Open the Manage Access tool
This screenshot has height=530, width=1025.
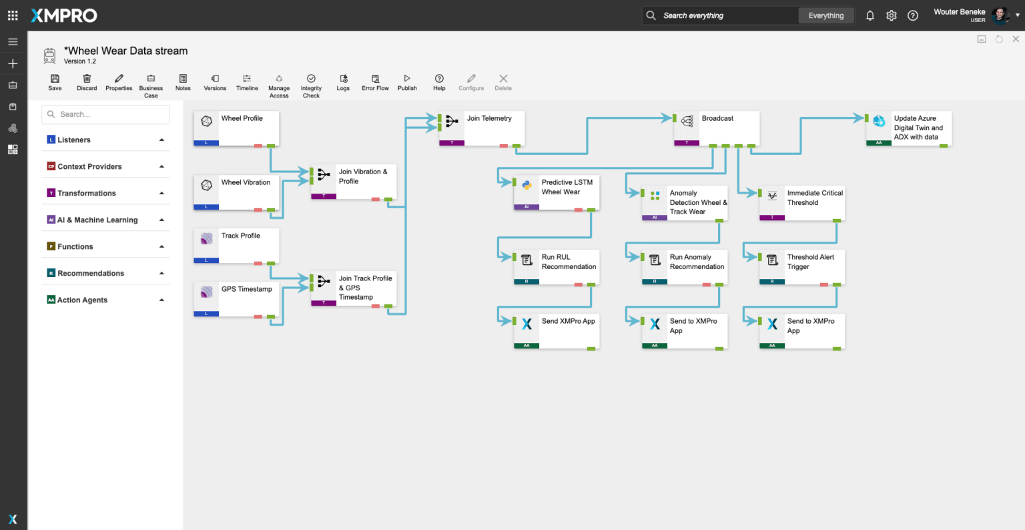click(279, 79)
